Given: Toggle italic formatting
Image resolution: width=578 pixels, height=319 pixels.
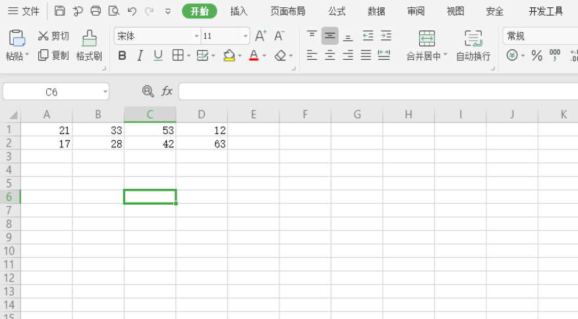Looking at the screenshot, I should pos(140,55).
